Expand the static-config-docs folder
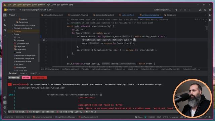215x121 pixels. (12, 28)
